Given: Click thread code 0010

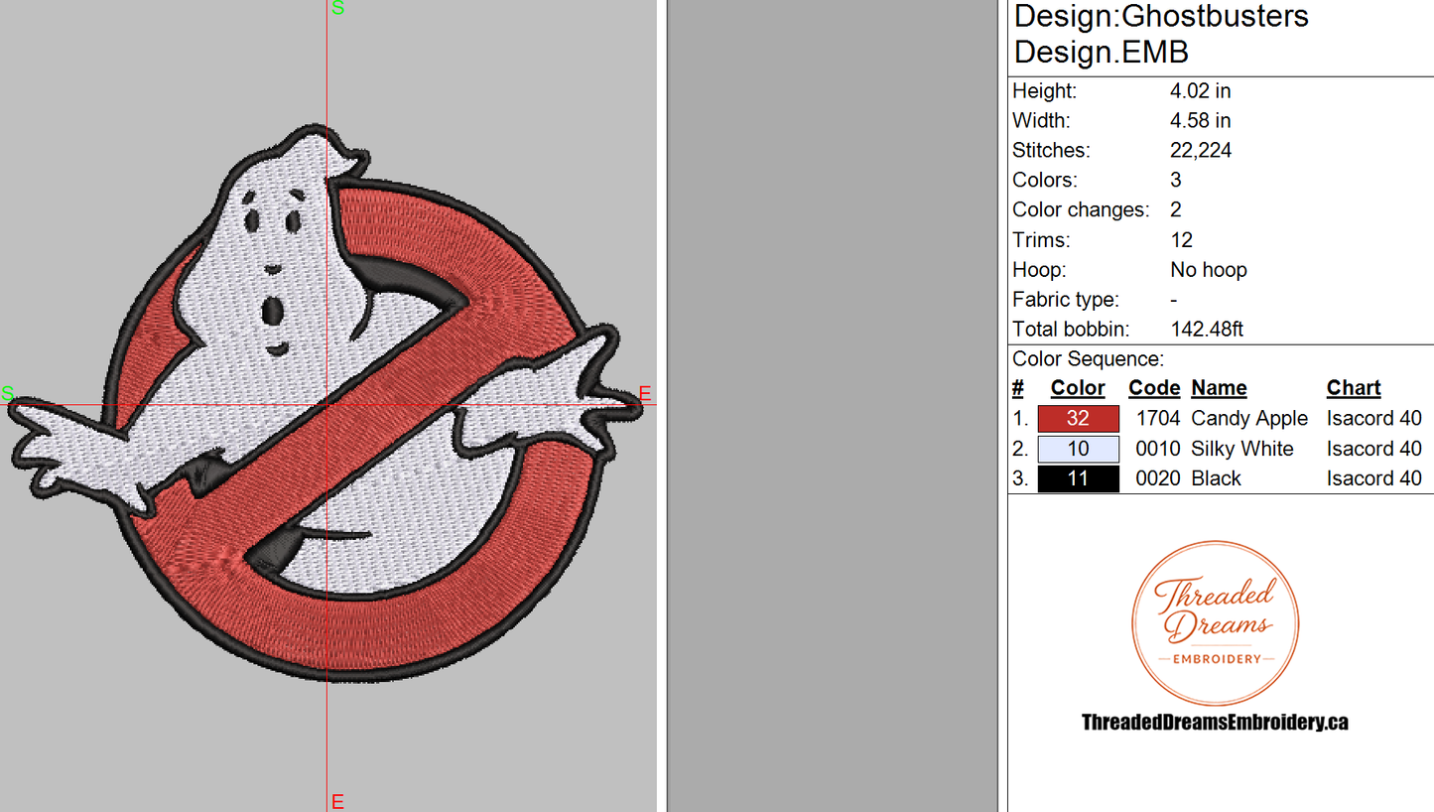Looking at the screenshot, I should [x=1158, y=449].
